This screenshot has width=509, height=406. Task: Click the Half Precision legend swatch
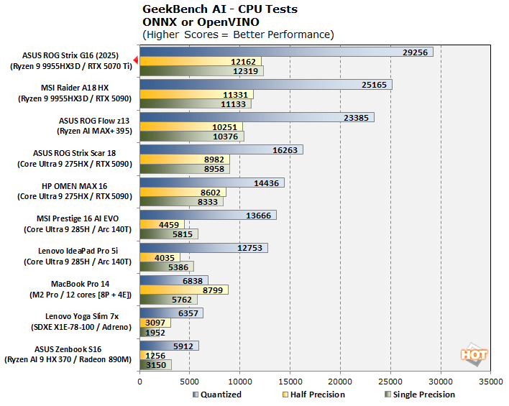(x=285, y=395)
